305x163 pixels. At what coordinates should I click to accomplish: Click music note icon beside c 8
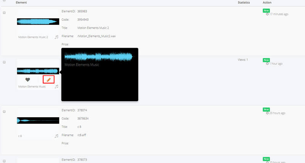point(56,136)
